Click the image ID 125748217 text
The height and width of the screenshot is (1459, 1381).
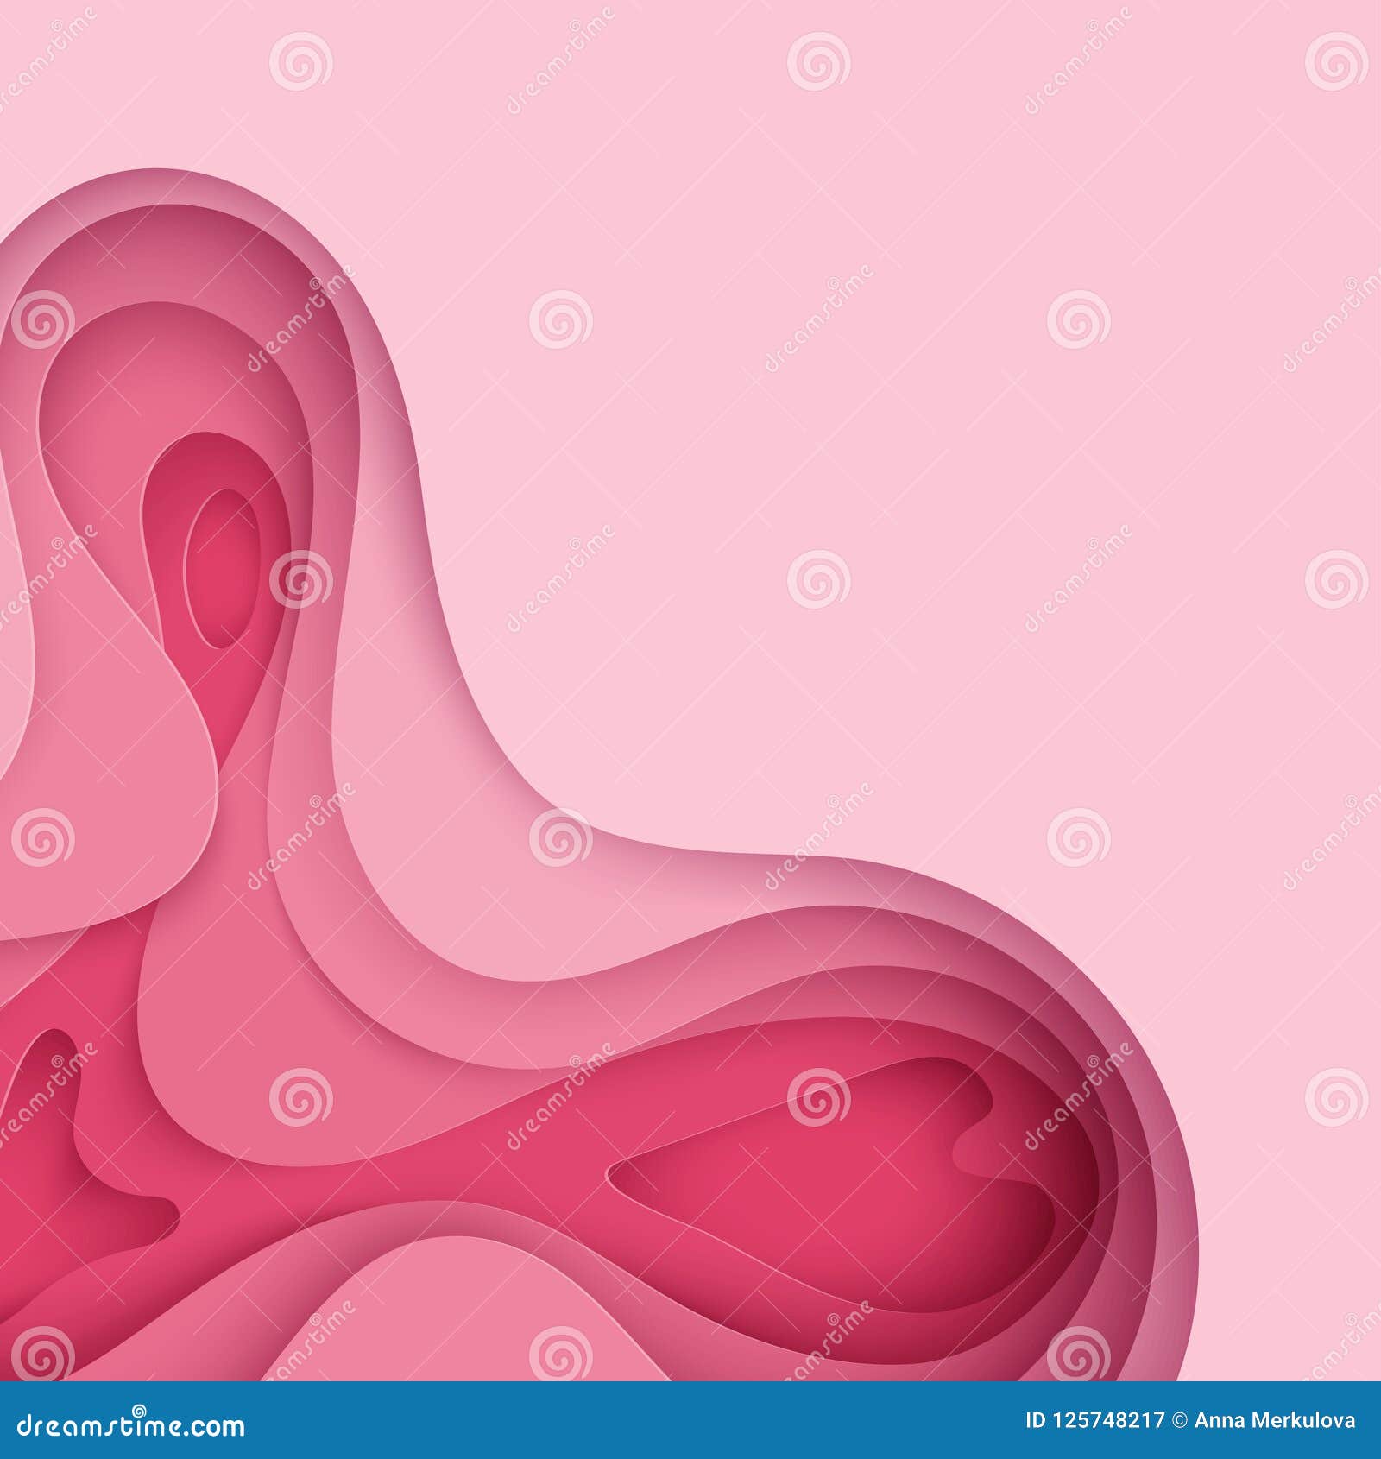(1094, 1420)
